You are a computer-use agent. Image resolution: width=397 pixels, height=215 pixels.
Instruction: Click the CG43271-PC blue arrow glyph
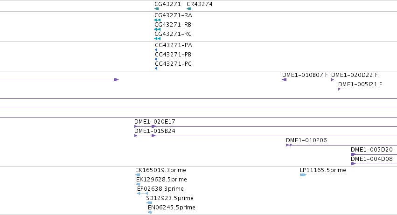coord(156,69)
